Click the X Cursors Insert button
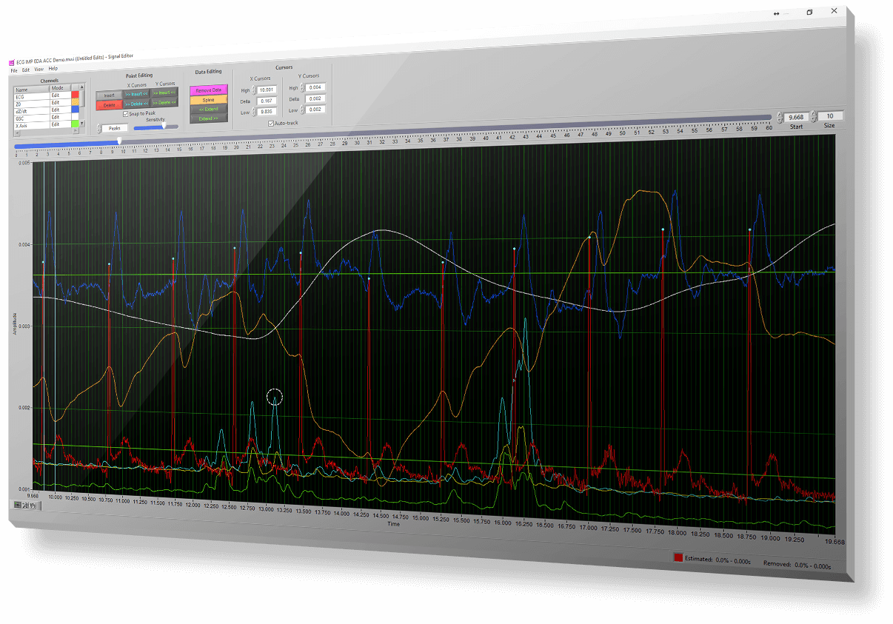The width and height of the screenshot is (893, 624). click(x=136, y=94)
